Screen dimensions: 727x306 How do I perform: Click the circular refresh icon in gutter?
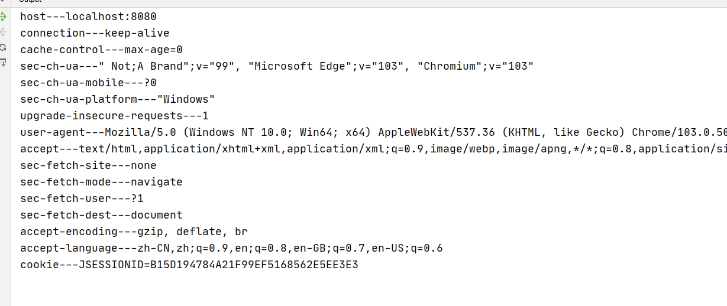point(3,47)
